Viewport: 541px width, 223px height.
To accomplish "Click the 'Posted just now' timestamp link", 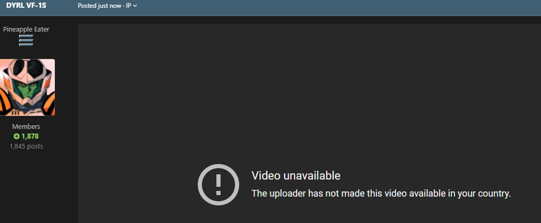I will (x=99, y=6).
